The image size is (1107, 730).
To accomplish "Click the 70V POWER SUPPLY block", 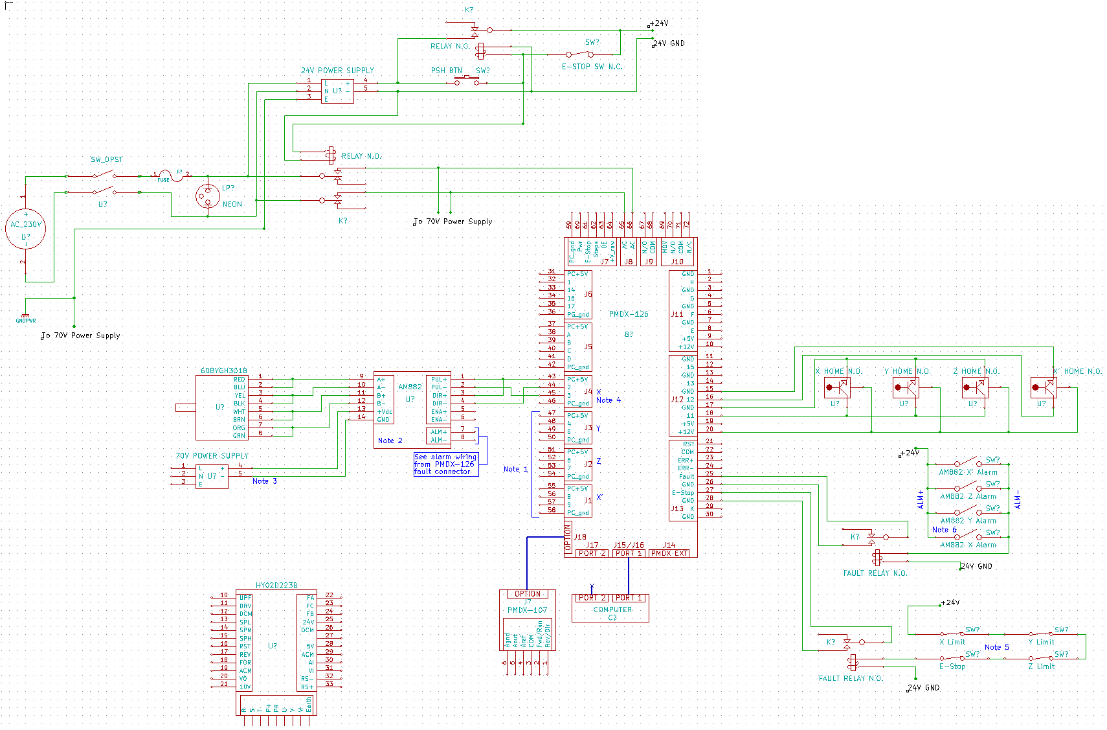I will [x=212, y=476].
